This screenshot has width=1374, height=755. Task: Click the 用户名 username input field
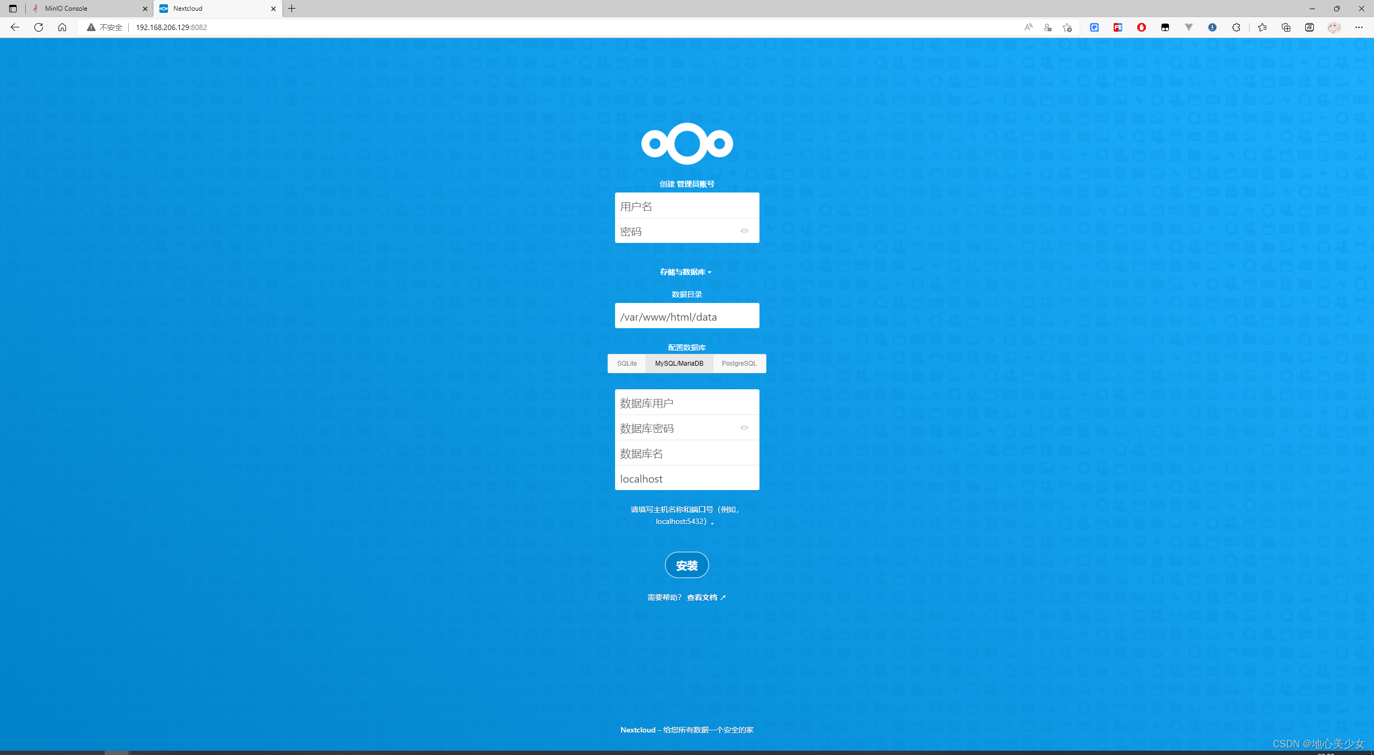tap(686, 206)
